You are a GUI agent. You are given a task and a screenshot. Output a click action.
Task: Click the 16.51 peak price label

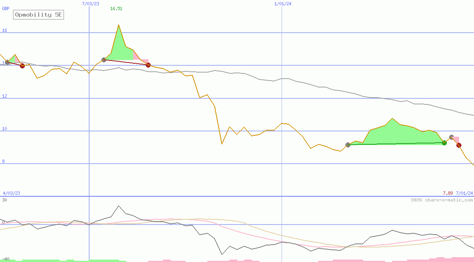coord(116,8)
